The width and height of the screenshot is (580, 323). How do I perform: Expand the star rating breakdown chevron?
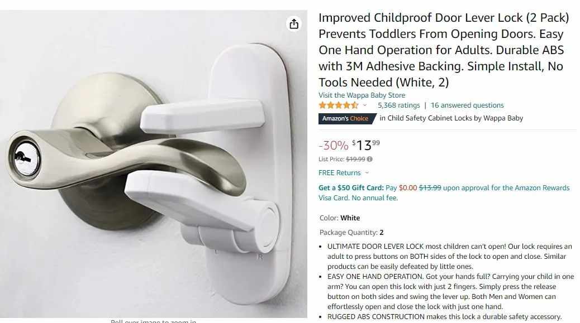coord(365,105)
